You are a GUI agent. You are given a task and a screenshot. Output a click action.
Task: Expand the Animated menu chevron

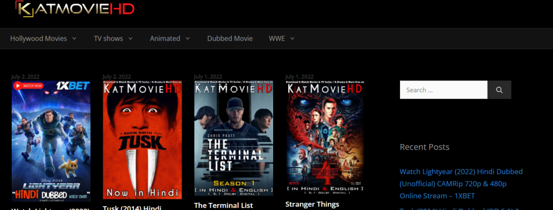tap(188, 39)
